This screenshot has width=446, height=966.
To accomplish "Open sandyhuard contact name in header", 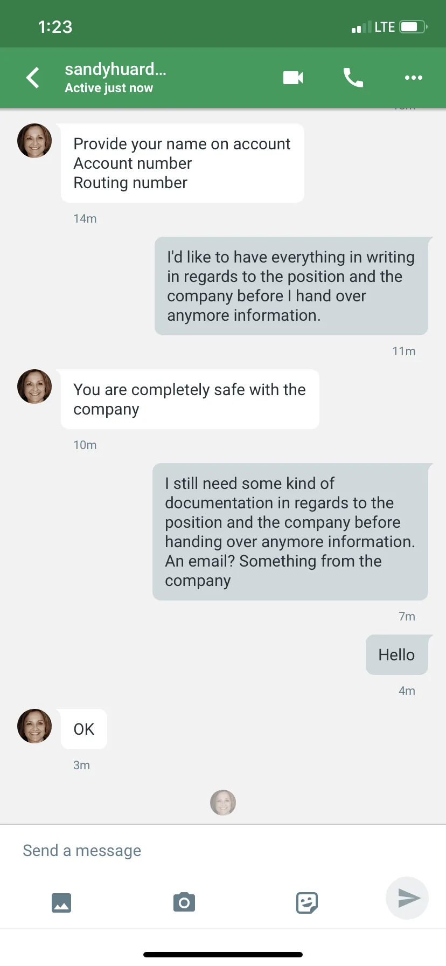I will pos(115,69).
